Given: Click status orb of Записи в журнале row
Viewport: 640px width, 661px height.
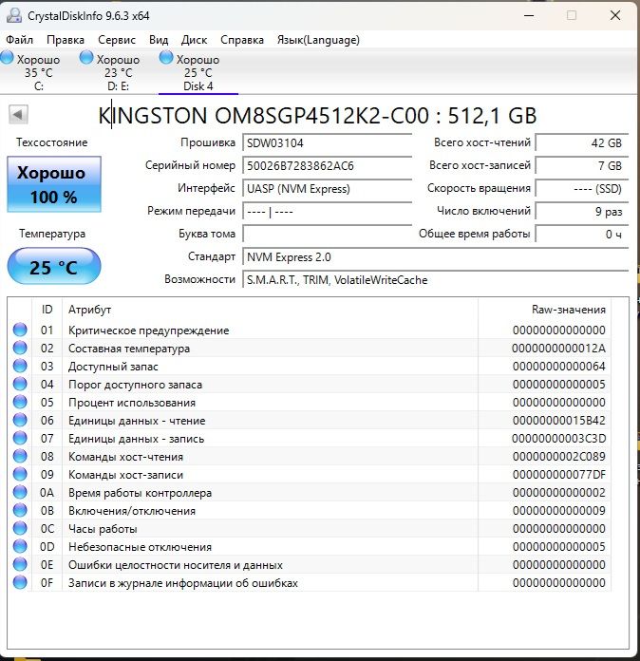Looking at the screenshot, I should 20,582.
